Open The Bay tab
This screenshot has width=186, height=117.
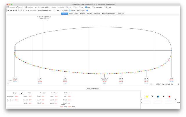click(x=90, y=14)
